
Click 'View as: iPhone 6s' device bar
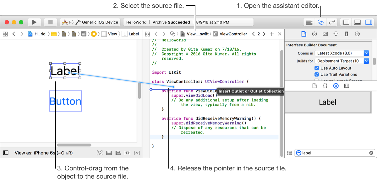click(44, 153)
